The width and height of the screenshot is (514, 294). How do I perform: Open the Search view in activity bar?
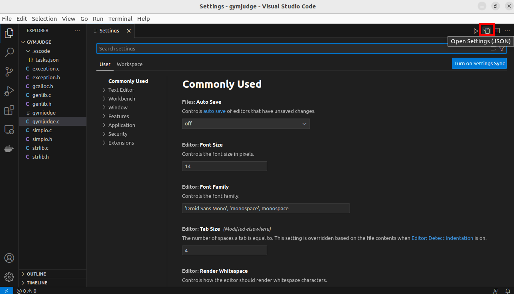[9, 52]
